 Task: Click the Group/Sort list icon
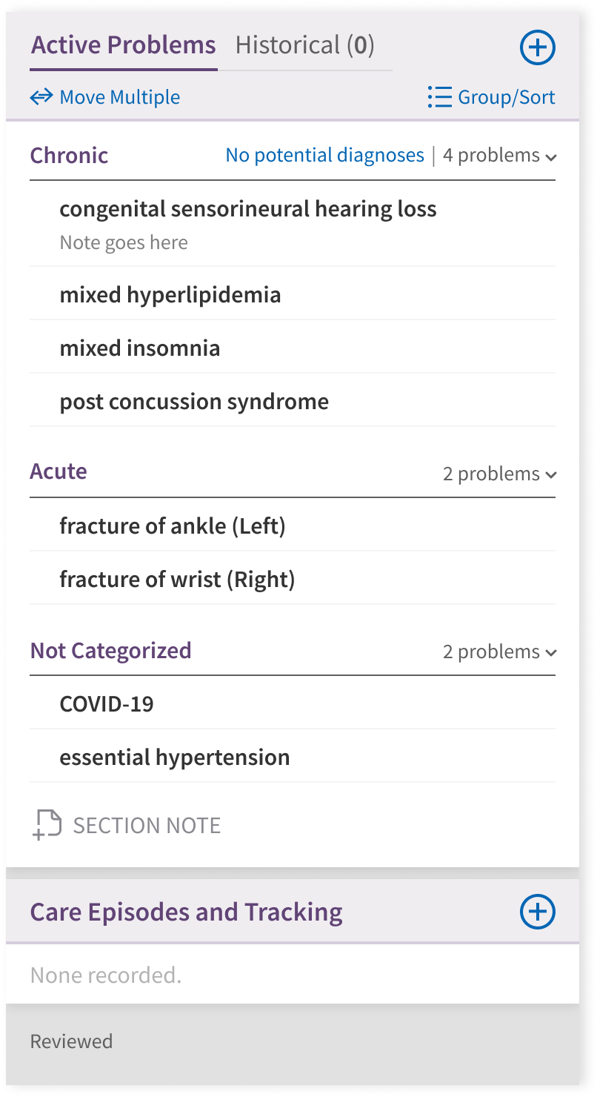[x=439, y=97]
